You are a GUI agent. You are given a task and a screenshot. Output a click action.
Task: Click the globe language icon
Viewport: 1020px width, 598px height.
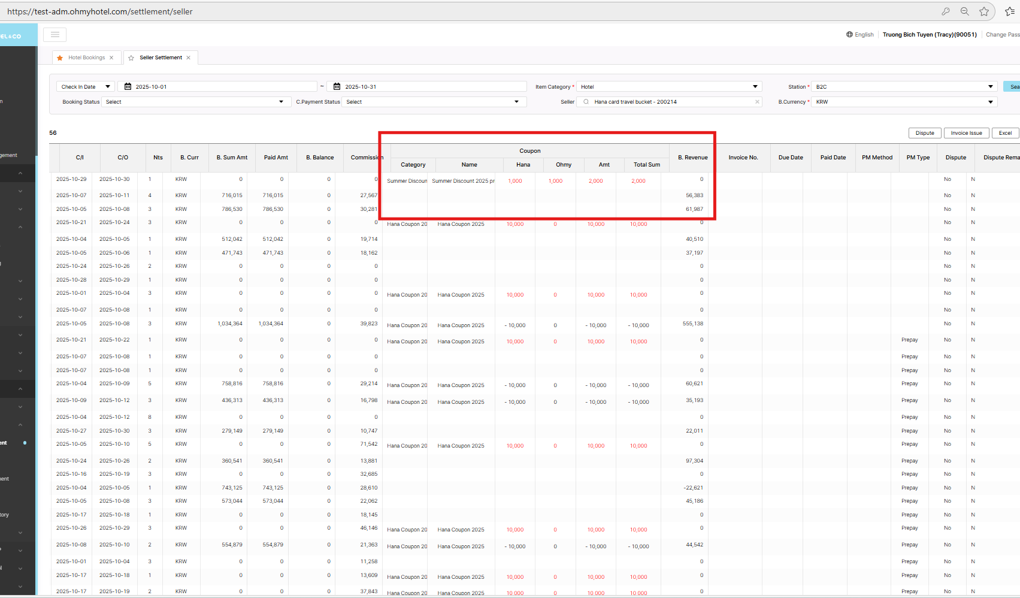(849, 35)
